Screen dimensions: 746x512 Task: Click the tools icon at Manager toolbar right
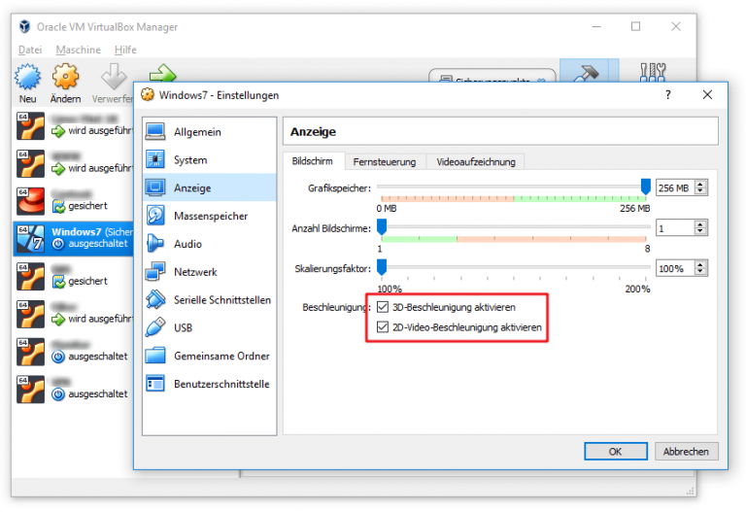coord(653,72)
